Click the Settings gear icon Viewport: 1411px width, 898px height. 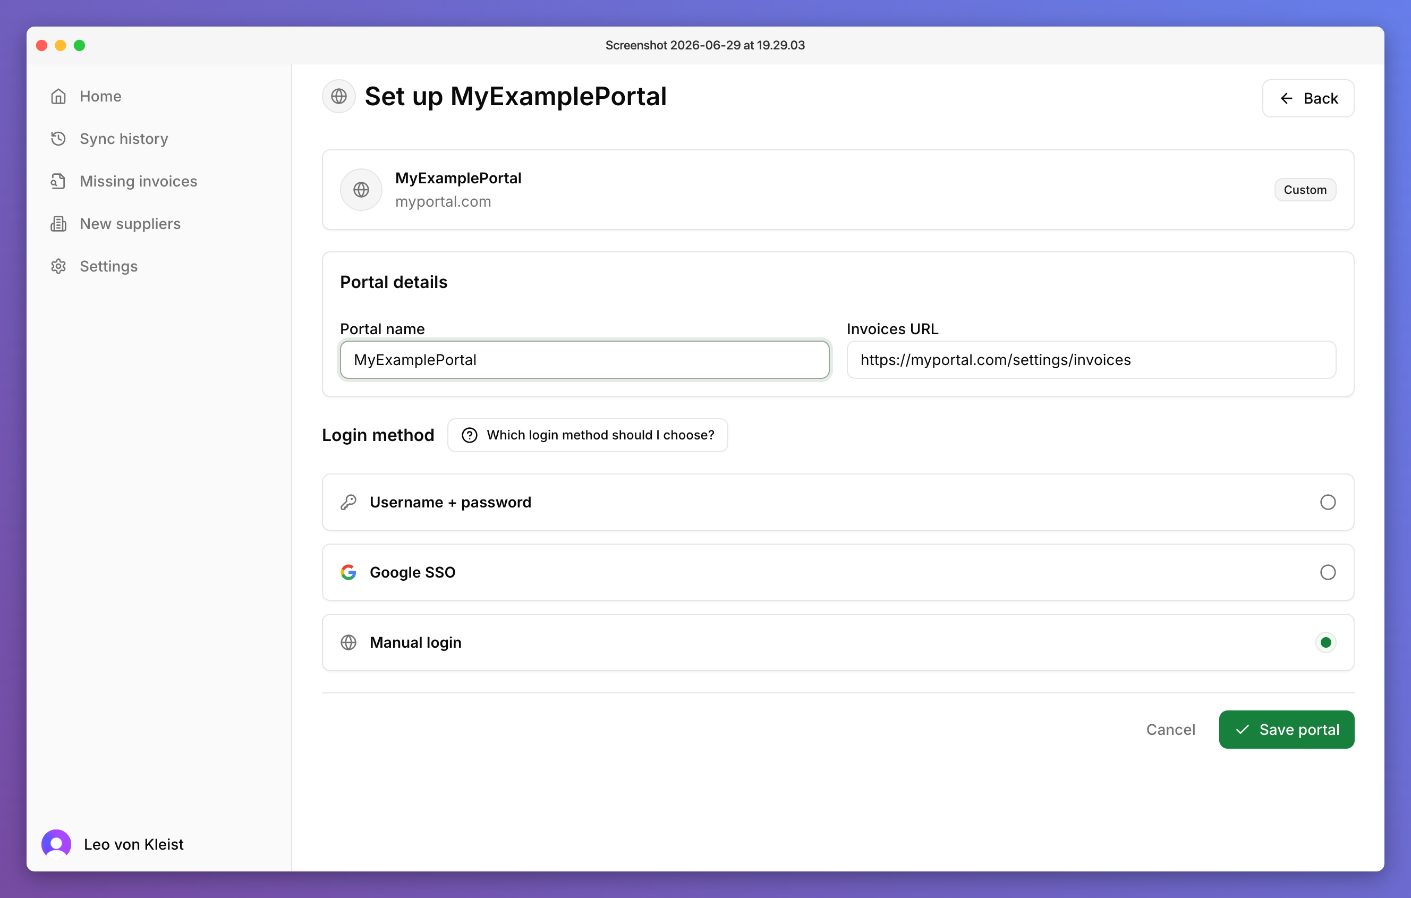[x=58, y=266]
